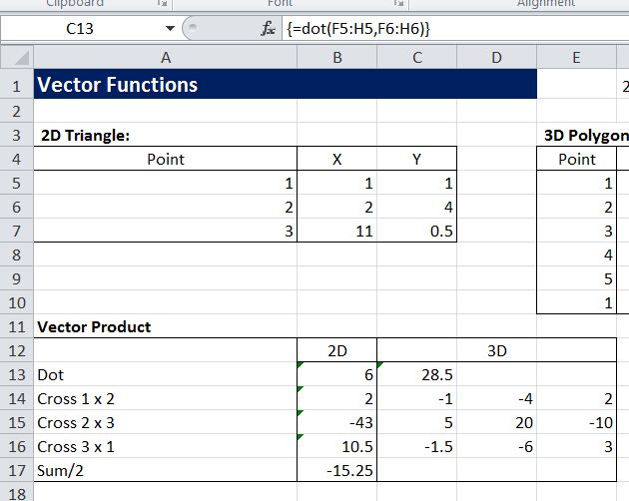Expand the Name Box dropdown arrow

170,29
